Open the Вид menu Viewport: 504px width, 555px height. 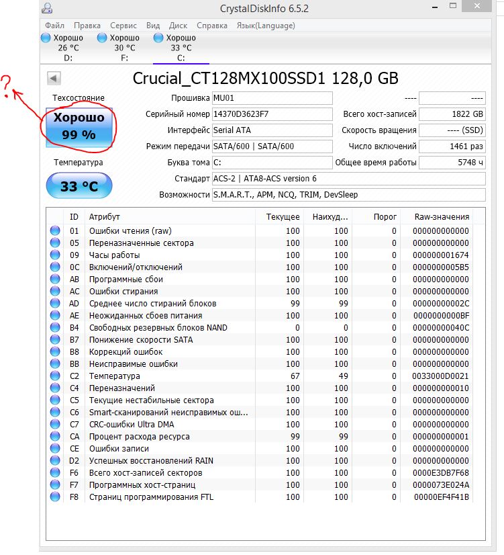pos(153,26)
